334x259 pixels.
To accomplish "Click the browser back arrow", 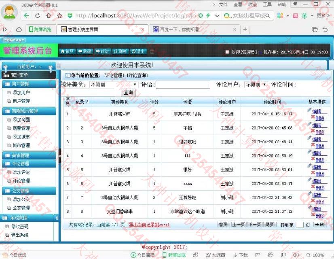I will coord(26,15).
